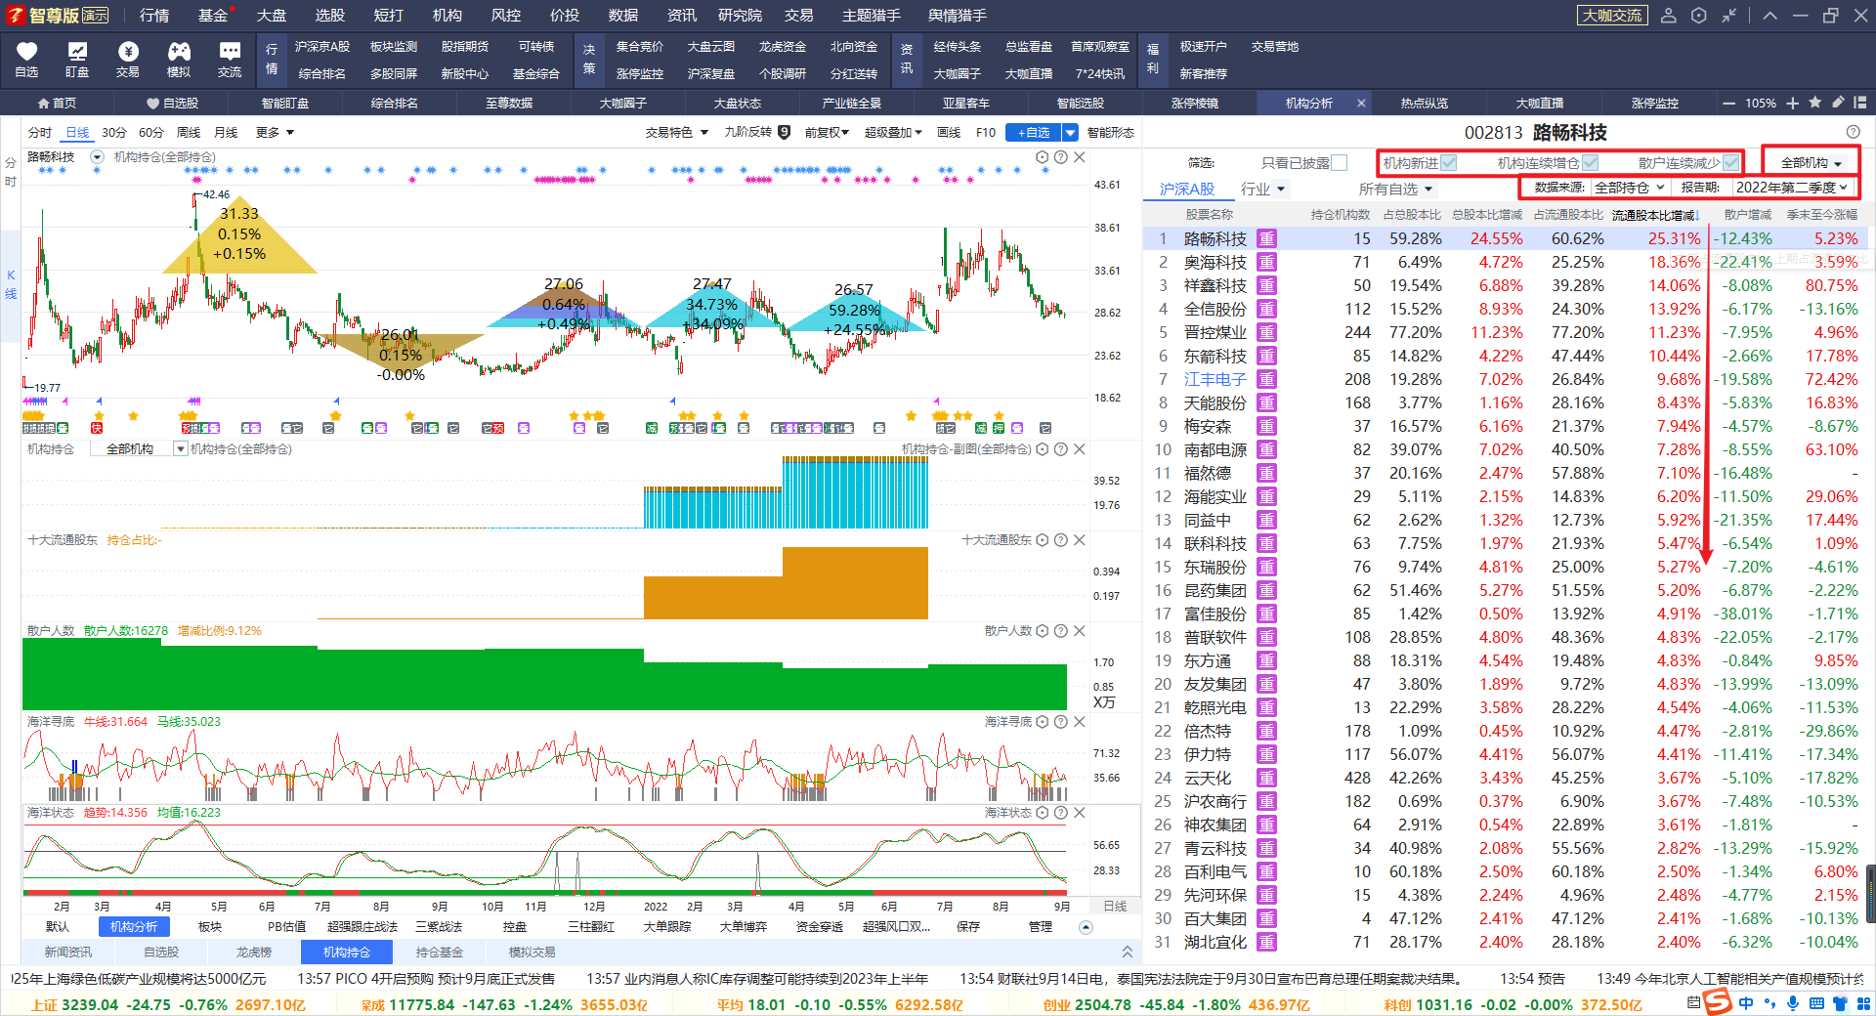Click the Sogou input method S icon

[x=1718, y=1002]
